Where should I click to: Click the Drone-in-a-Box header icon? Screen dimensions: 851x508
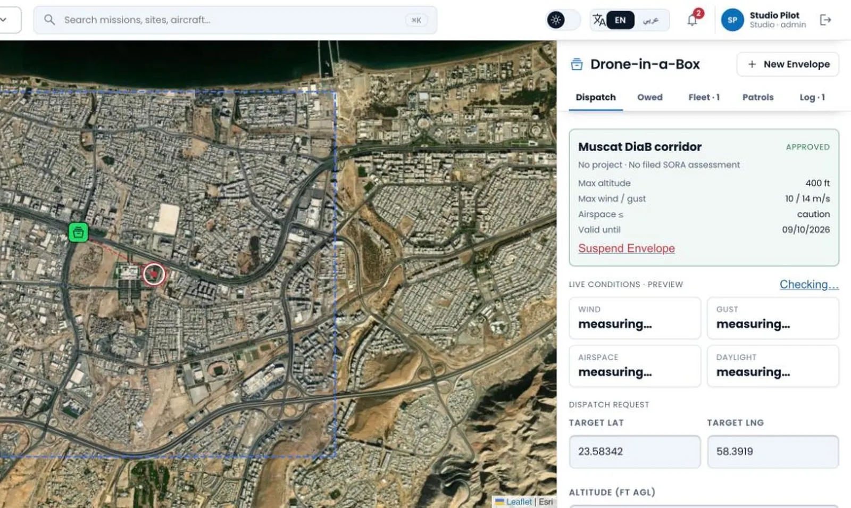[577, 64]
